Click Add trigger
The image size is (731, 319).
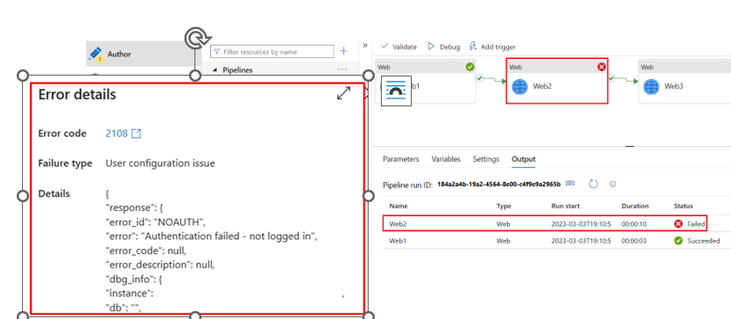point(493,47)
